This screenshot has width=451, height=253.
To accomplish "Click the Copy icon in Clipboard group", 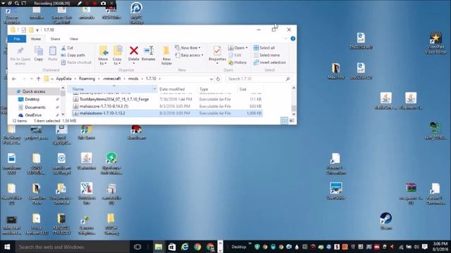I will pos(39,51).
